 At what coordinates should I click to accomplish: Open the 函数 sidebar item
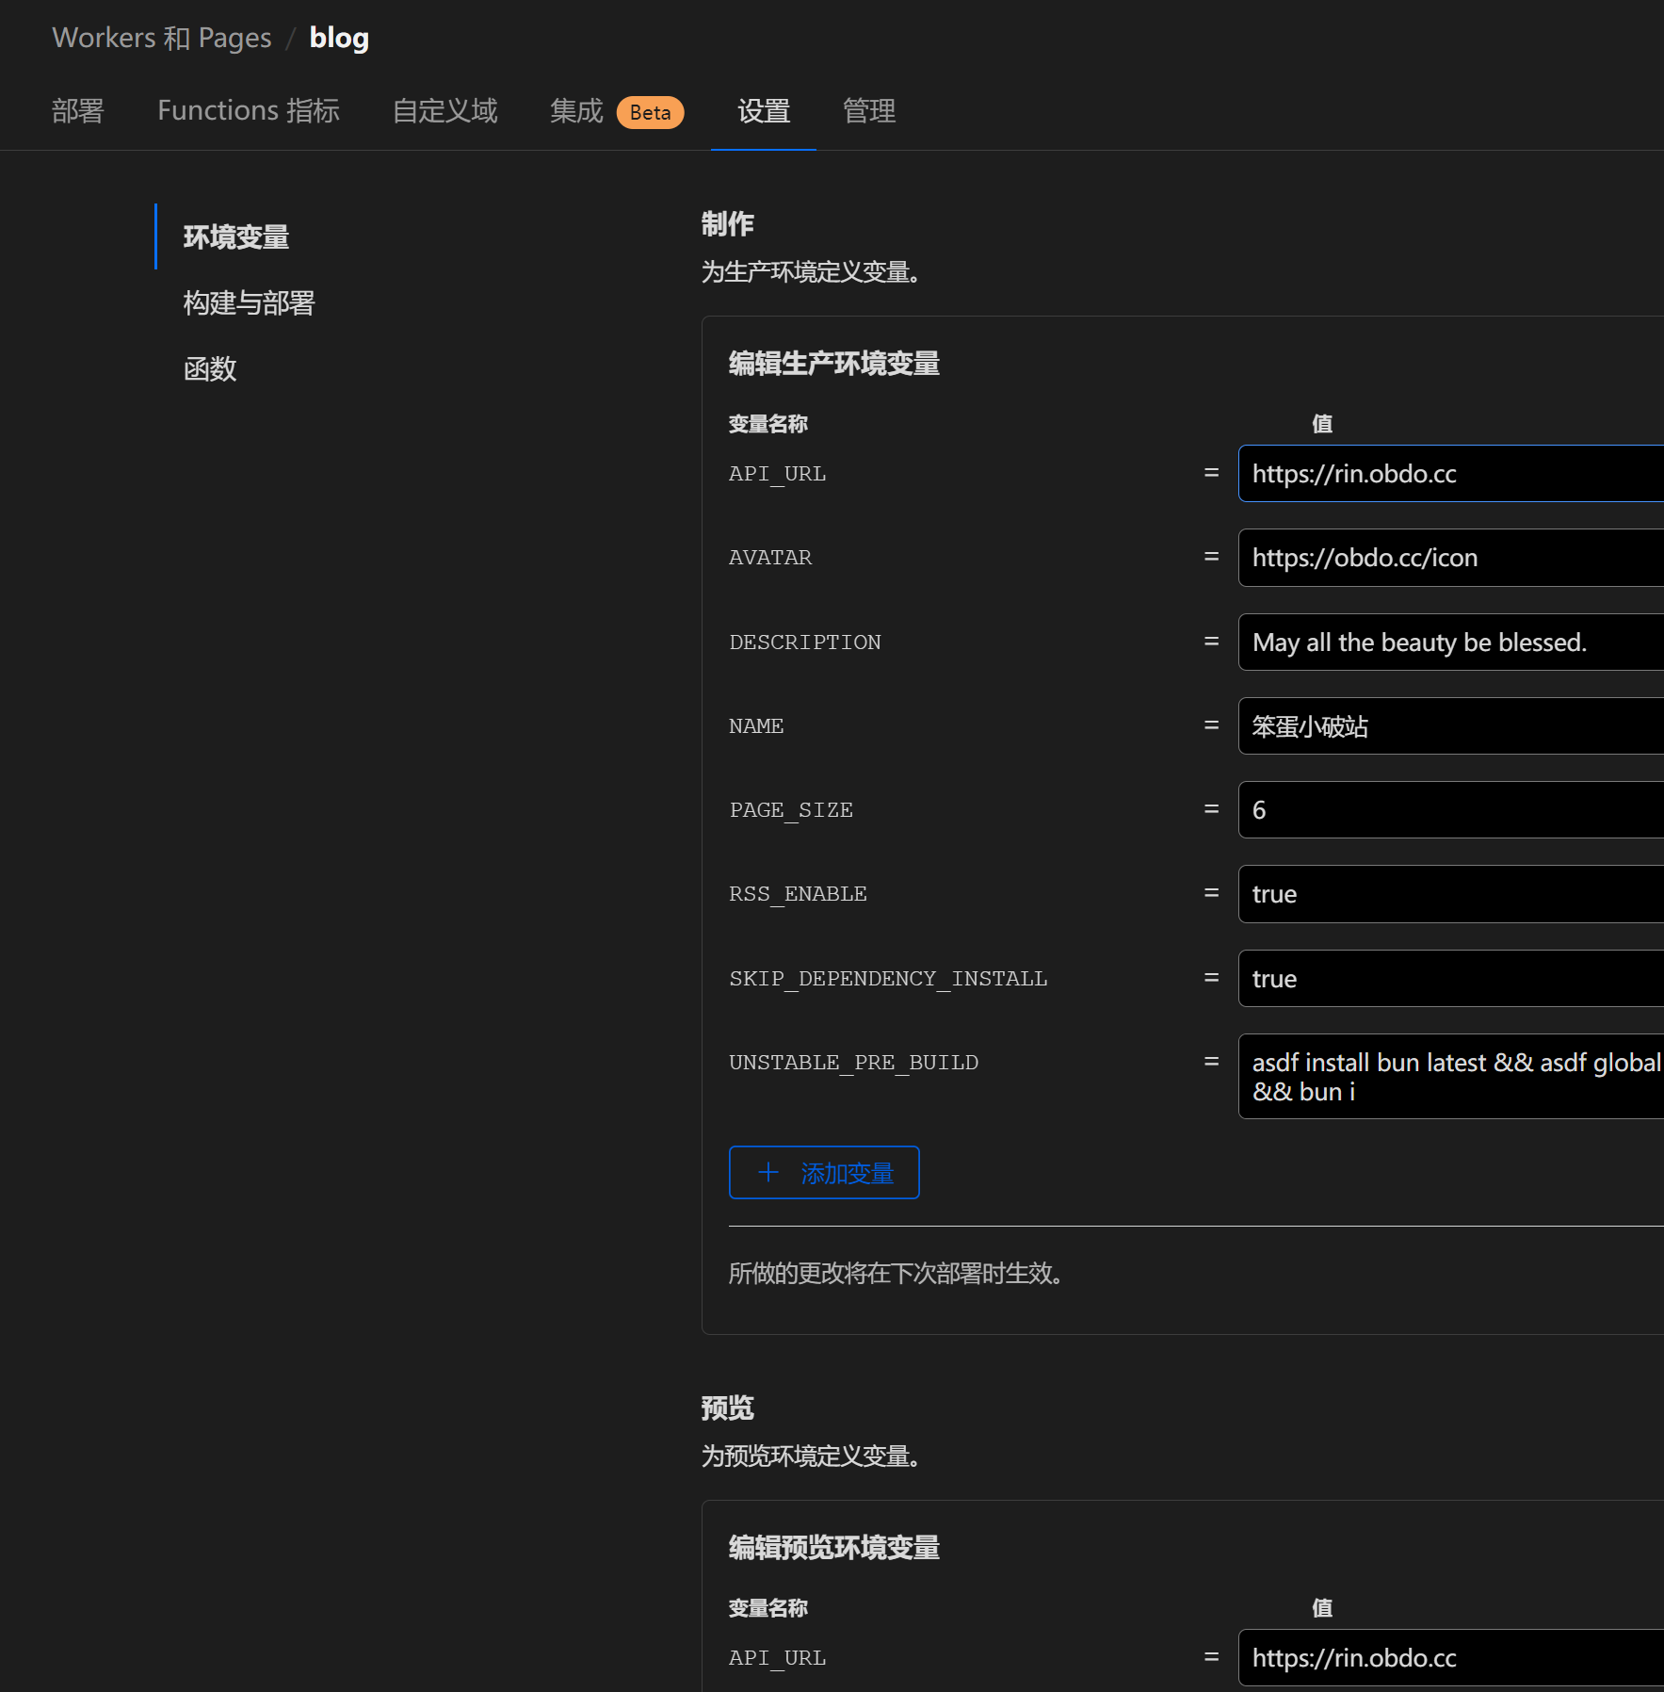tap(209, 368)
